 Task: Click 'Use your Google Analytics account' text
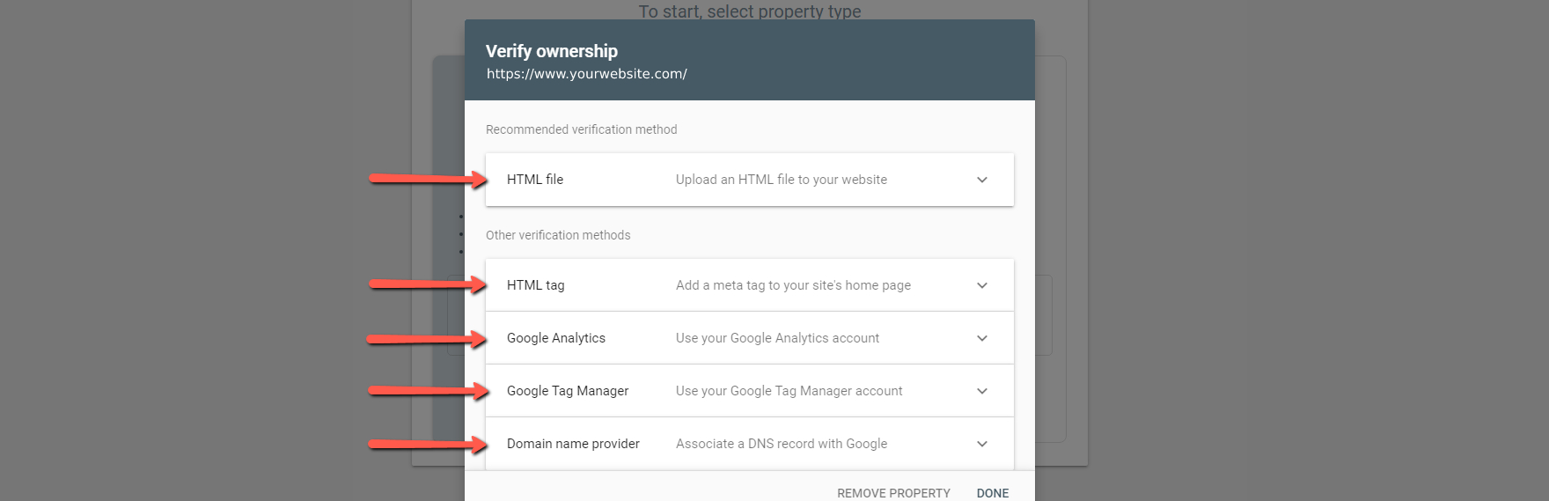click(777, 338)
